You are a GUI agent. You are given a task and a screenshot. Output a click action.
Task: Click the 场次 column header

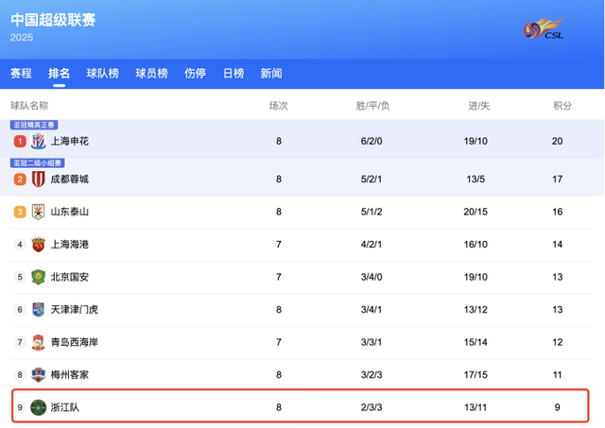point(279,106)
